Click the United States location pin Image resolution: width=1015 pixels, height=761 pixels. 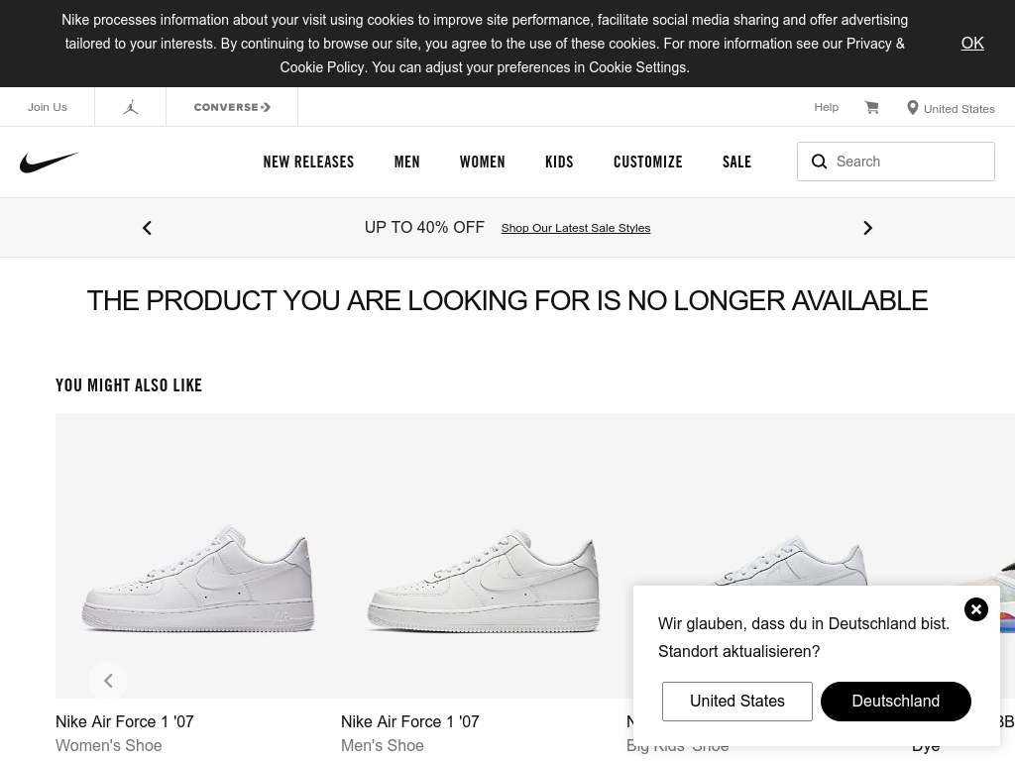(x=913, y=108)
